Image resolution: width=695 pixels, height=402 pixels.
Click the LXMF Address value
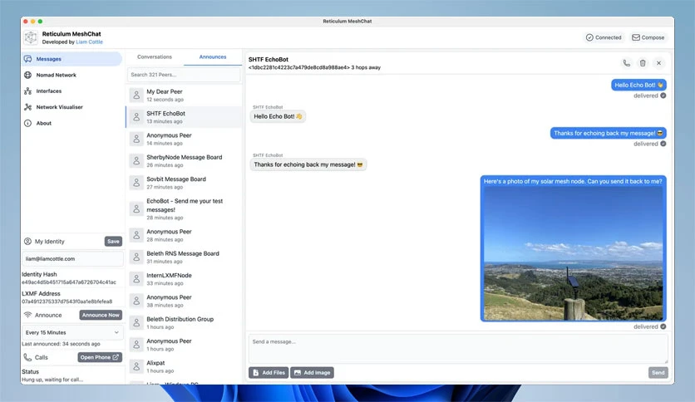(67, 301)
